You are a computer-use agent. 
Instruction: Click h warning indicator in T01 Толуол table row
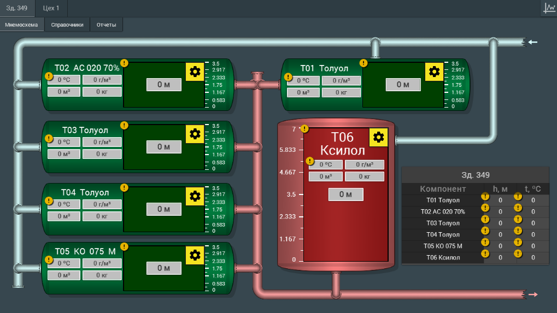(x=485, y=196)
